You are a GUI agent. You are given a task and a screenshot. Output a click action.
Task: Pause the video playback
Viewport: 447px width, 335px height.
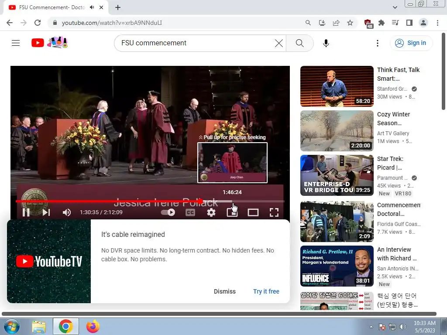tap(26, 212)
